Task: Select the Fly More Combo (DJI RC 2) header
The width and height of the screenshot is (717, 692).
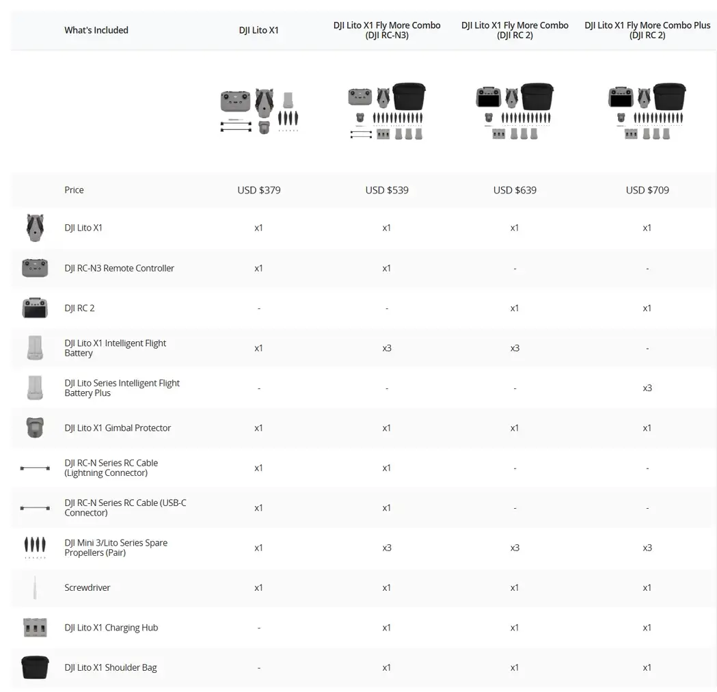Action: coord(515,30)
